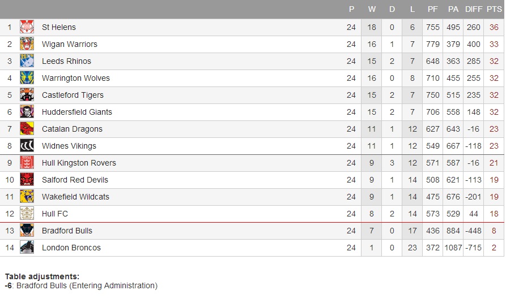Click the Hull FC team name
506x299 pixels.
tap(55, 214)
